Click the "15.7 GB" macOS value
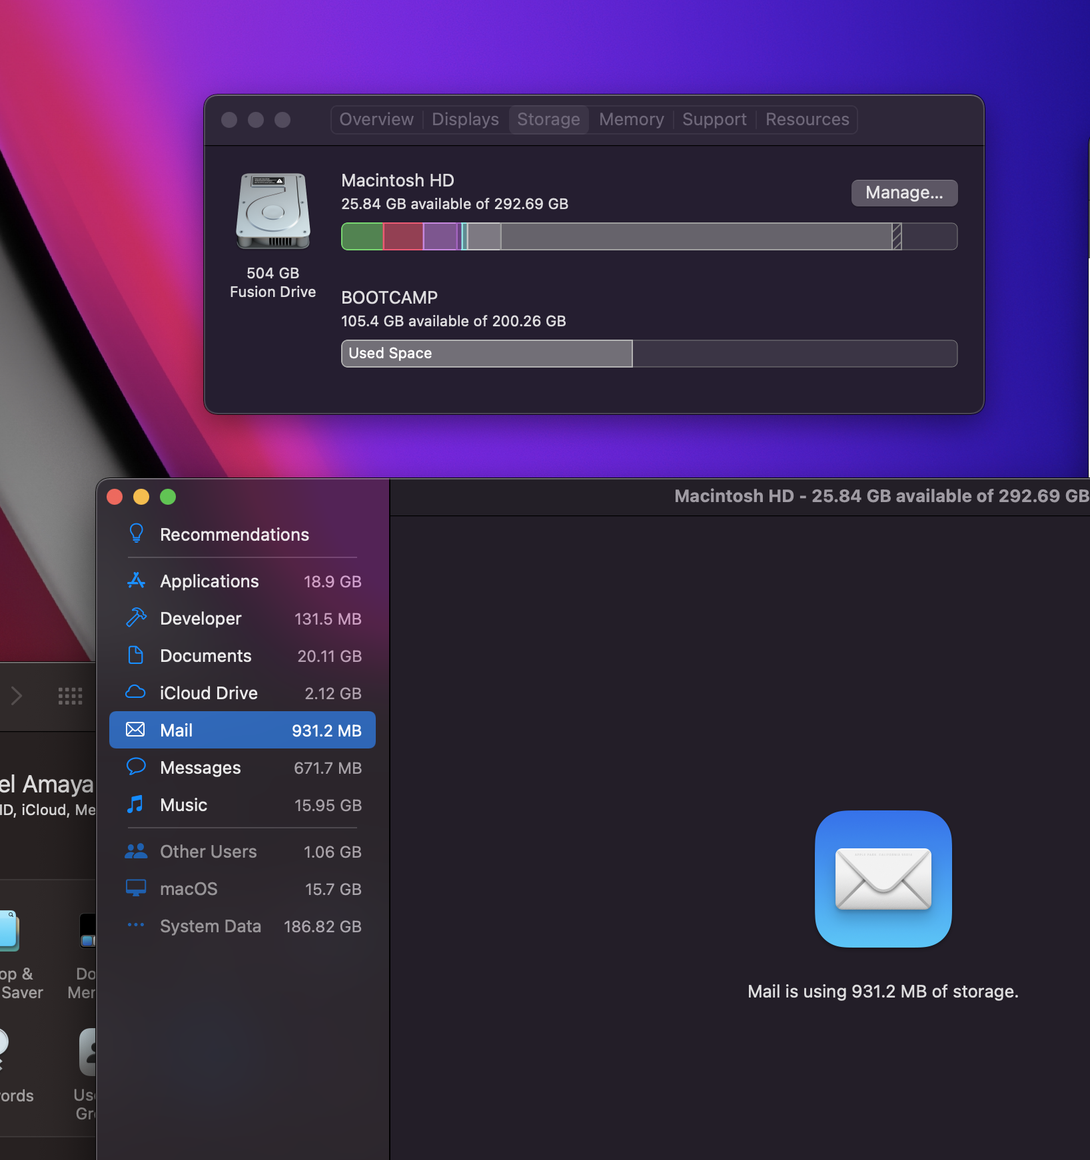 tap(333, 889)
